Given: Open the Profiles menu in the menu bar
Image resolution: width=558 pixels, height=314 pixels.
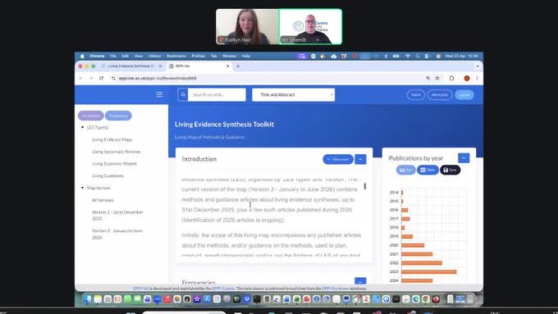Looking at the screenshot, I should (x=199, y=57).
